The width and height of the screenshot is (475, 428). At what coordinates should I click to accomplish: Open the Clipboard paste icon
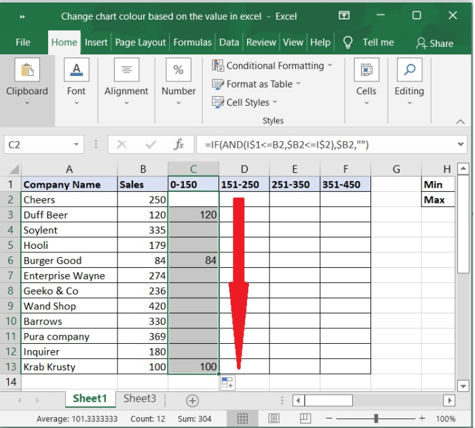coord(27,70)
